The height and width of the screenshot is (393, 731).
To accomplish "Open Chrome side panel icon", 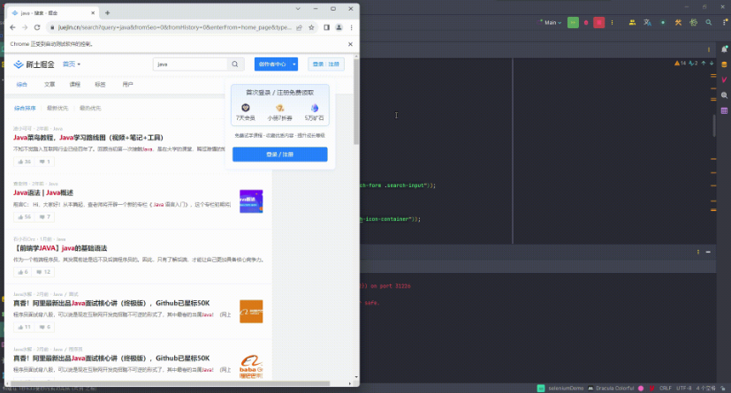I will coord(326,27).
